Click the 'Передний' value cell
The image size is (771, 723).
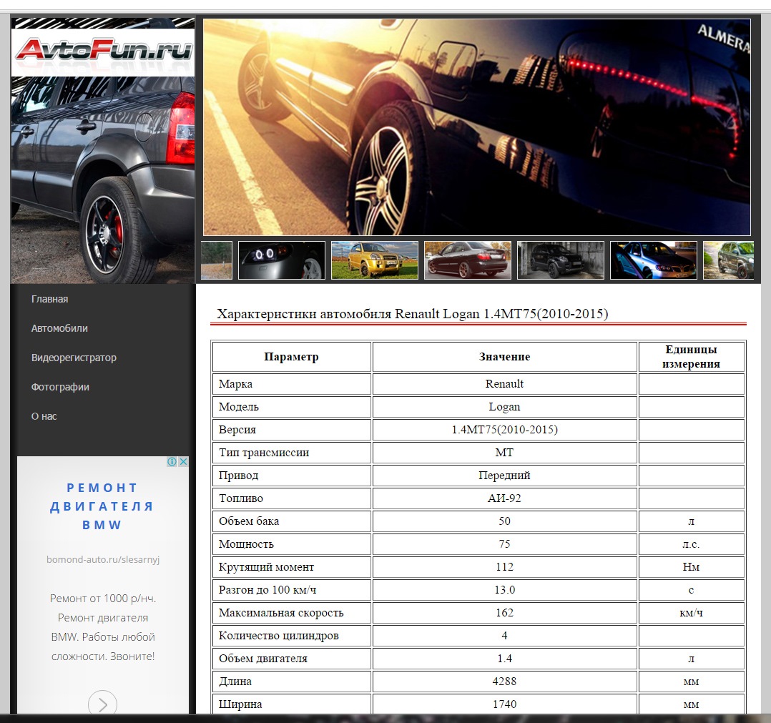coord(504,476)
